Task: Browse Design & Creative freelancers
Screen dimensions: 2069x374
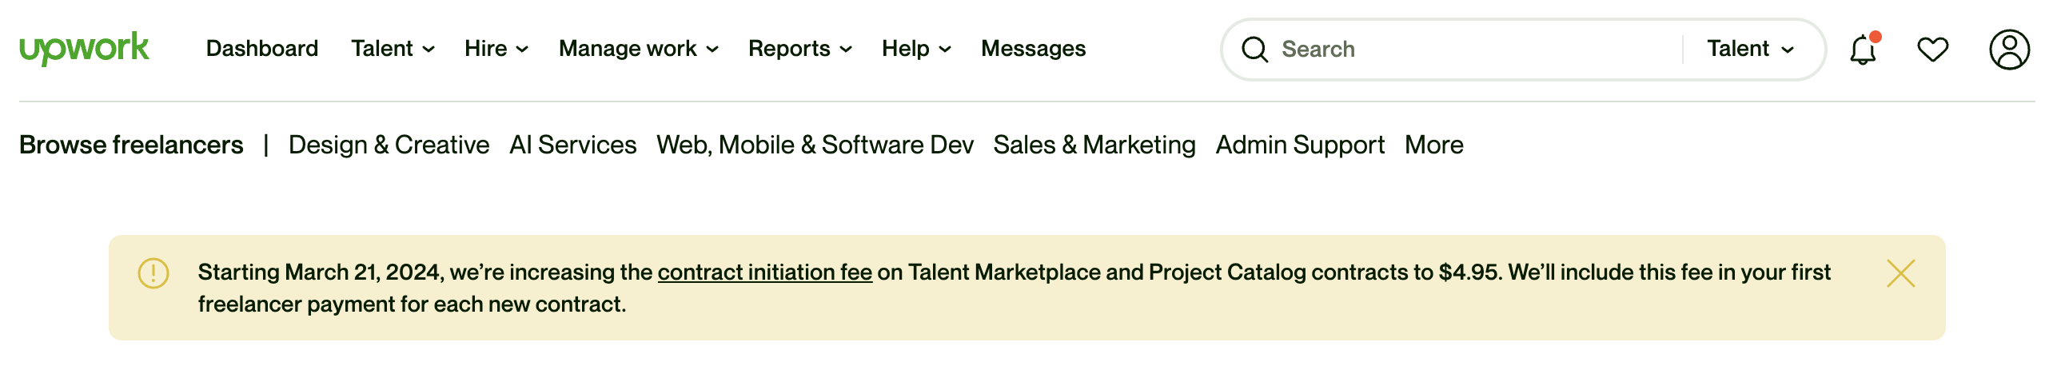Action: 389,145
